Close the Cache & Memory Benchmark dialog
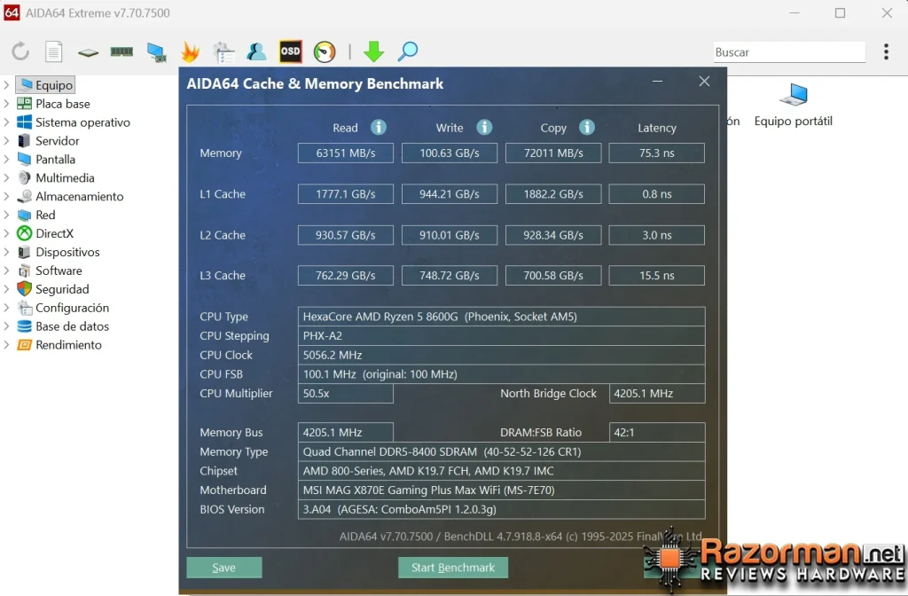This screenshot has width=908, height=596. [704, 81]
